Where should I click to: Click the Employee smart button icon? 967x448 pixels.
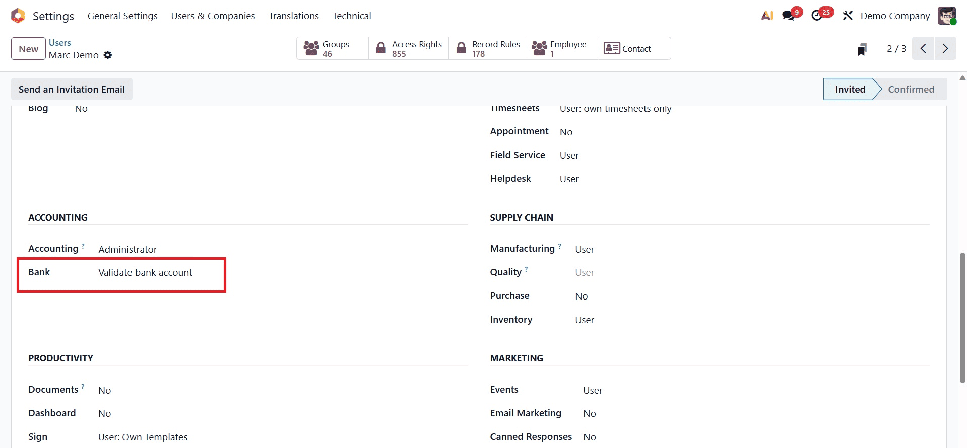539,48
